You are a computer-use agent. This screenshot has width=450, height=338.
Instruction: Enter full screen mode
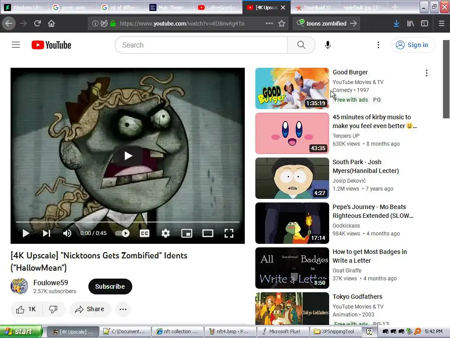(x=229, y=233)
